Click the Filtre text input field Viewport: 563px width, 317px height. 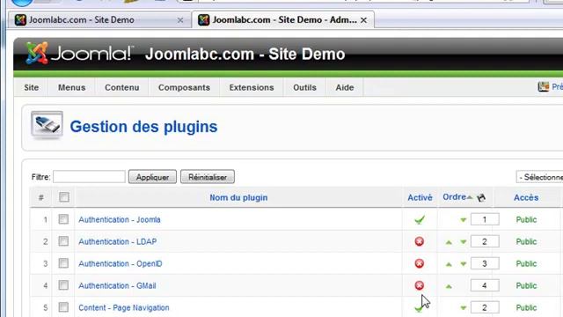point(90,177)
